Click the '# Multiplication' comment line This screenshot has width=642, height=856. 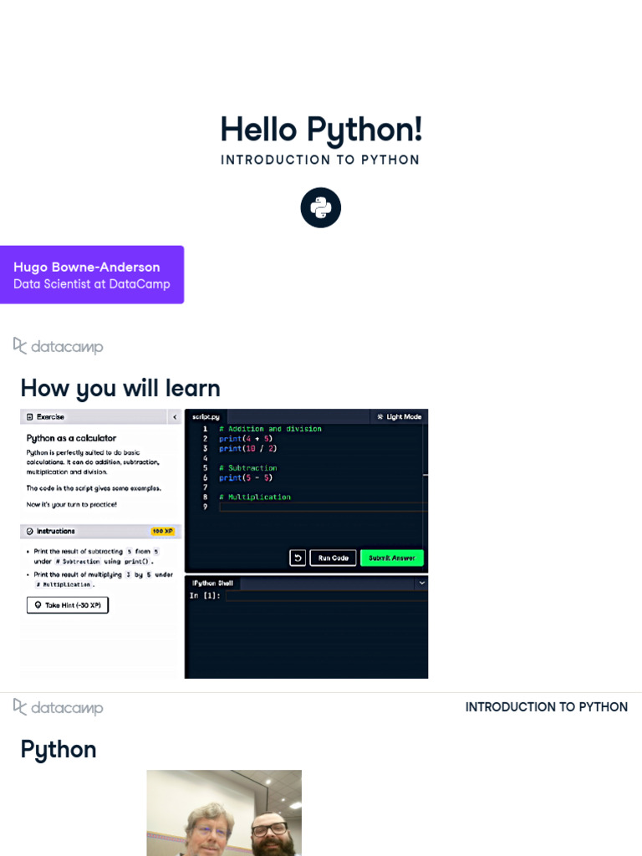[x=255, y=497]
